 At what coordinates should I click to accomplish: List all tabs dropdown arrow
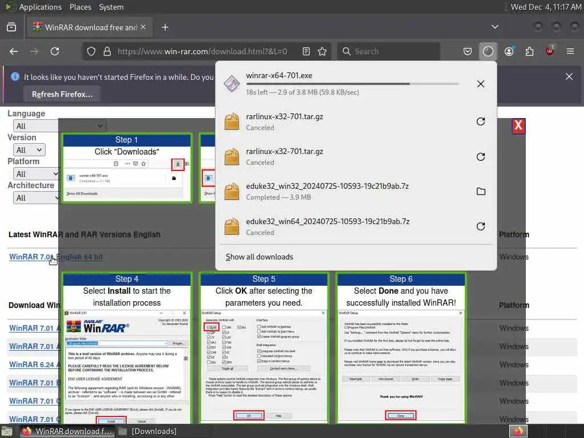[495, 27]
